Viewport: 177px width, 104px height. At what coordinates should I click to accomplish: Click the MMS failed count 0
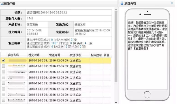(80, 47)
